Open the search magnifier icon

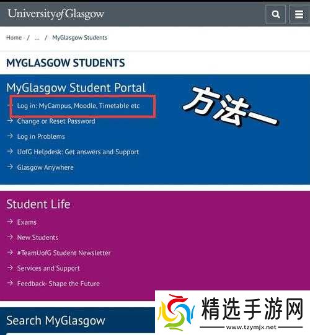[x=275, y=14]
